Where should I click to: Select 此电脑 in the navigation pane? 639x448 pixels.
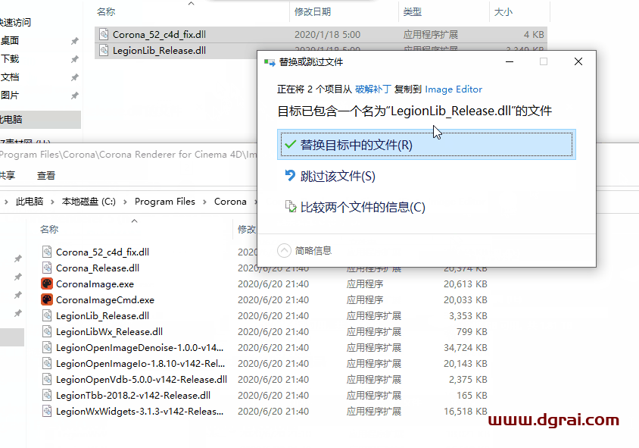11,120
